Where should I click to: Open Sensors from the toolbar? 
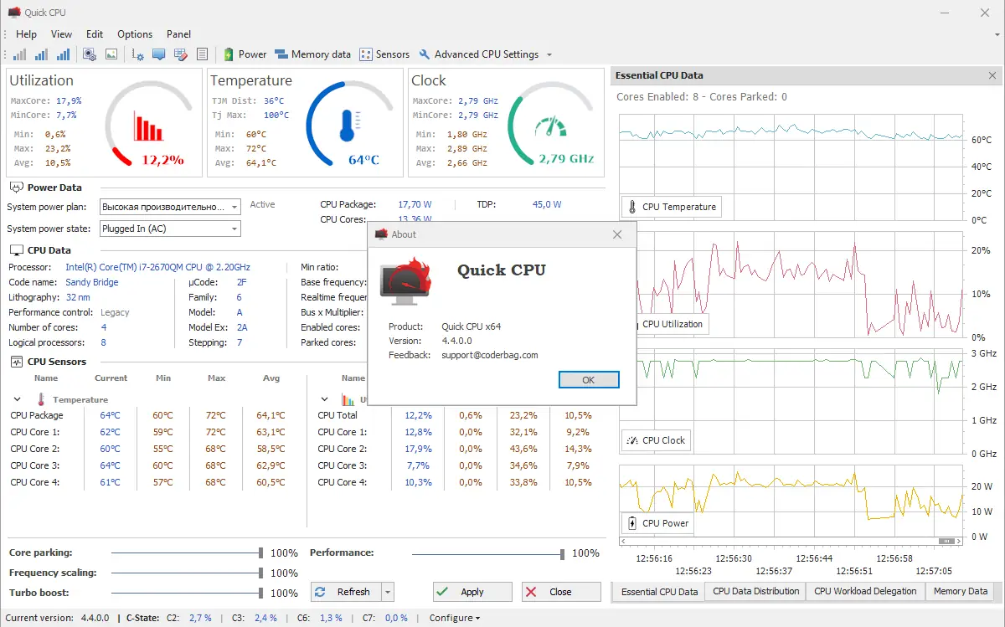pos(384,54)
